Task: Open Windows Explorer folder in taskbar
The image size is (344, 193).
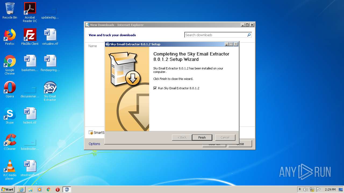Action: 30,190
